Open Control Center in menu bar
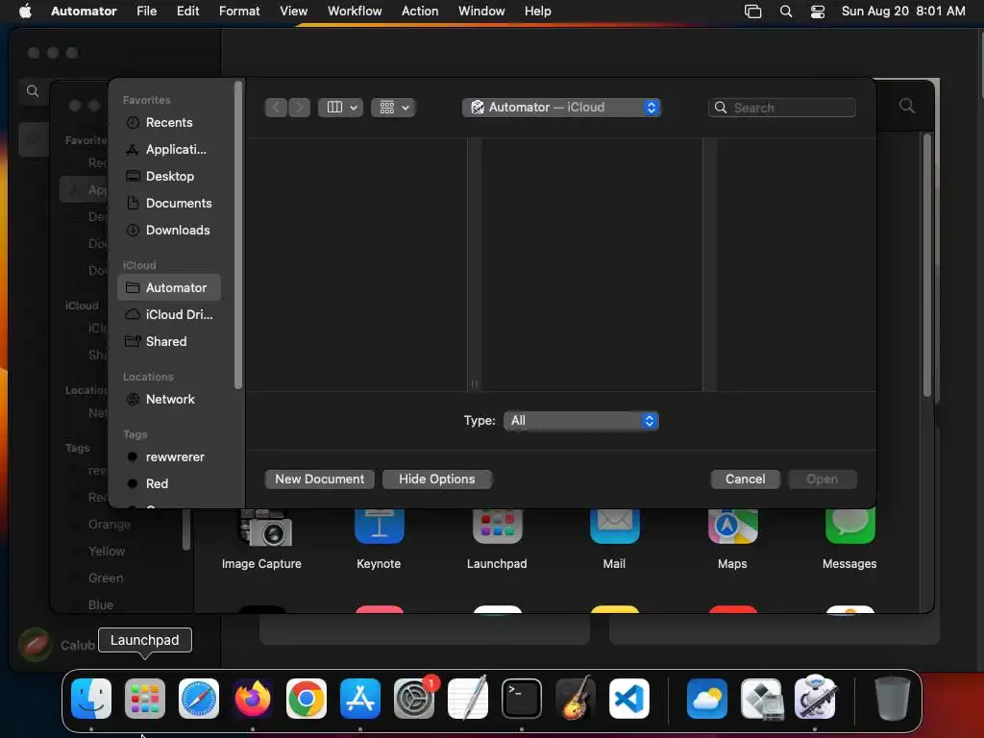 tap(818, 12)
